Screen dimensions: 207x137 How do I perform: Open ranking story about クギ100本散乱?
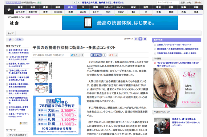pyautogui.click(x=19, y=108)
